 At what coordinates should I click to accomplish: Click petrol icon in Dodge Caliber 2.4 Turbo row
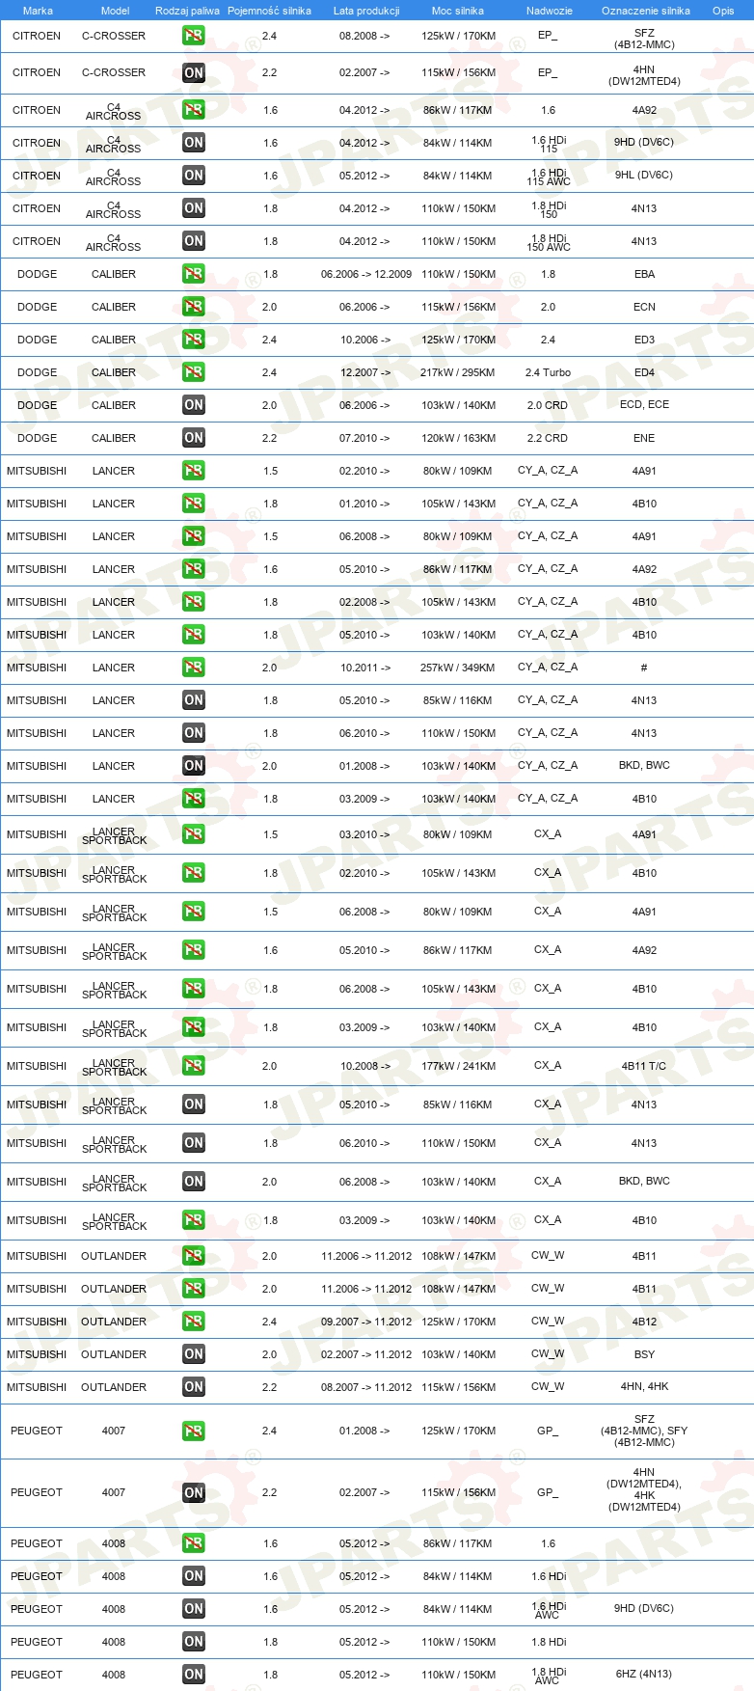pyautogui.click(x=194, y=372)
